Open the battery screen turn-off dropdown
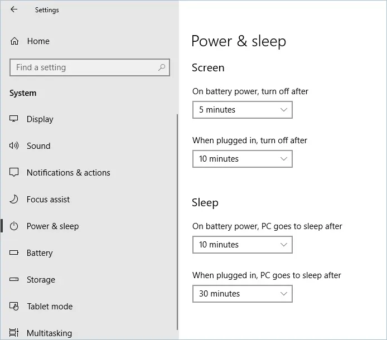Viewport: 387px width, 340px height. click(242, 110)
